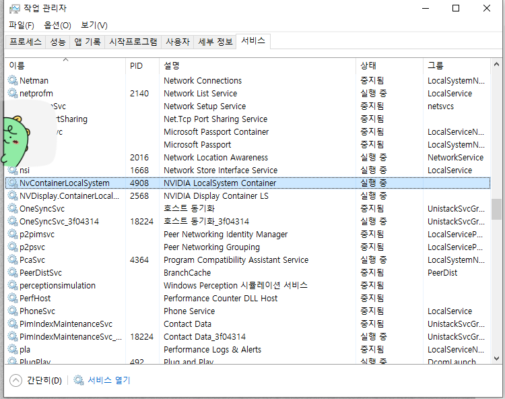
Task: Click the PeerDist group cell
Action: 442,273
